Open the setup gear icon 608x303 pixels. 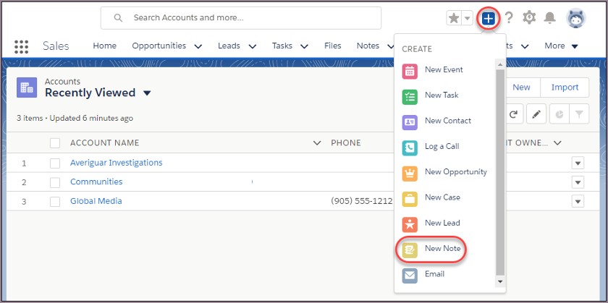click(529, 17)
